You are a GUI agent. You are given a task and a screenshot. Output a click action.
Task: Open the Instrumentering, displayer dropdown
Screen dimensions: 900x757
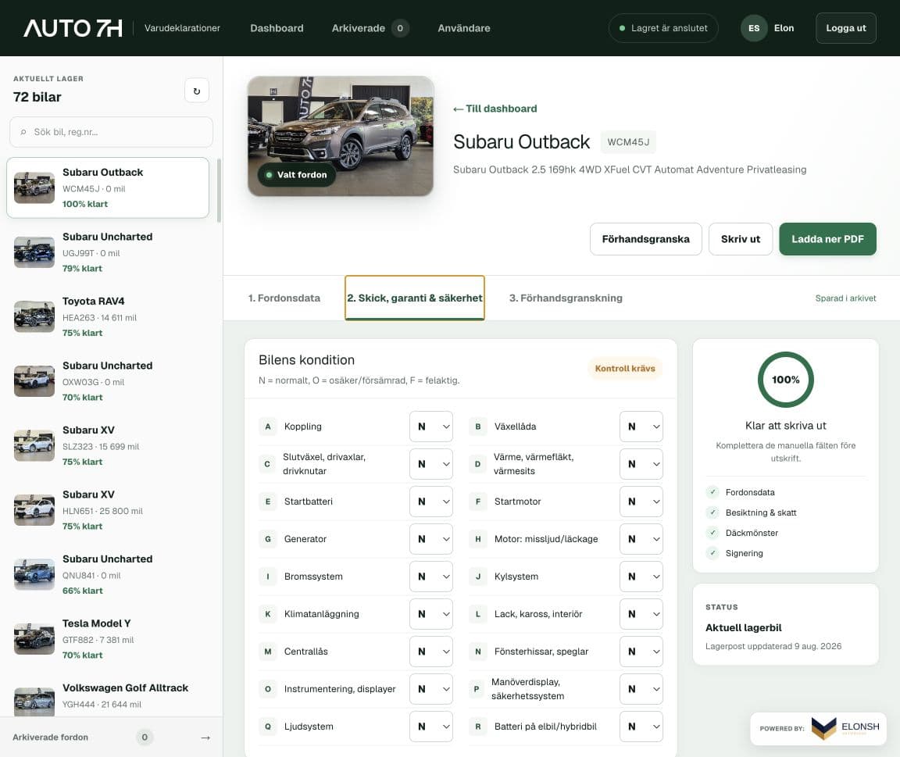[x=431, y=689]
